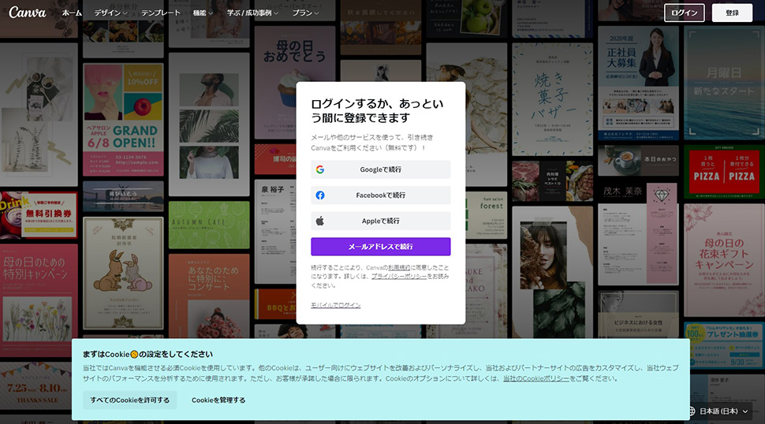
Task: Select the GRAND 6/8 OPEN!! template
Action: pos(124,120)
